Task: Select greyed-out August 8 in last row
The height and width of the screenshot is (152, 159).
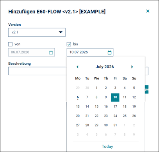Action: [x=125, y=134]
